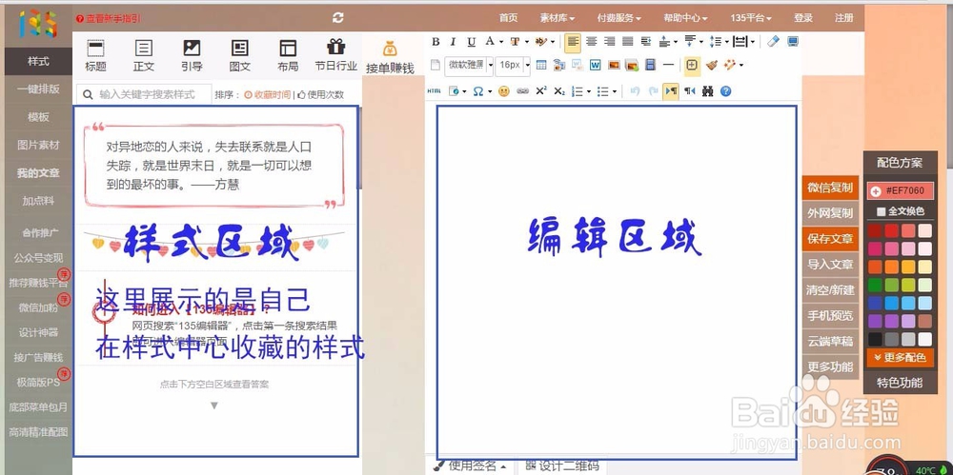Open 查看新手指引 link
Image resolution: width=953 pixels, height=475 pixels.
click(x=109, y=19)
